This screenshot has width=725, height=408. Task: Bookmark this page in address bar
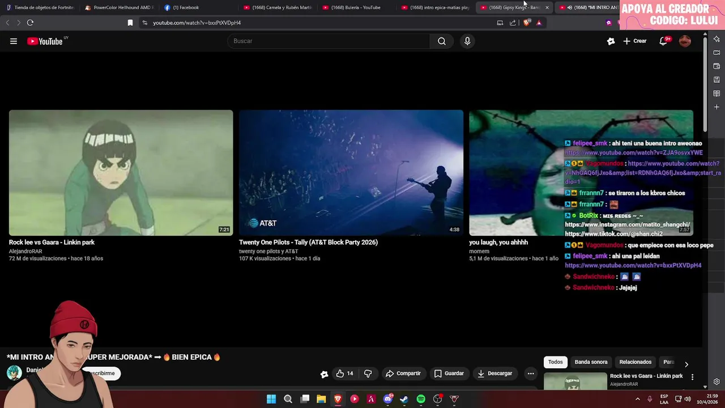point(130,23)
